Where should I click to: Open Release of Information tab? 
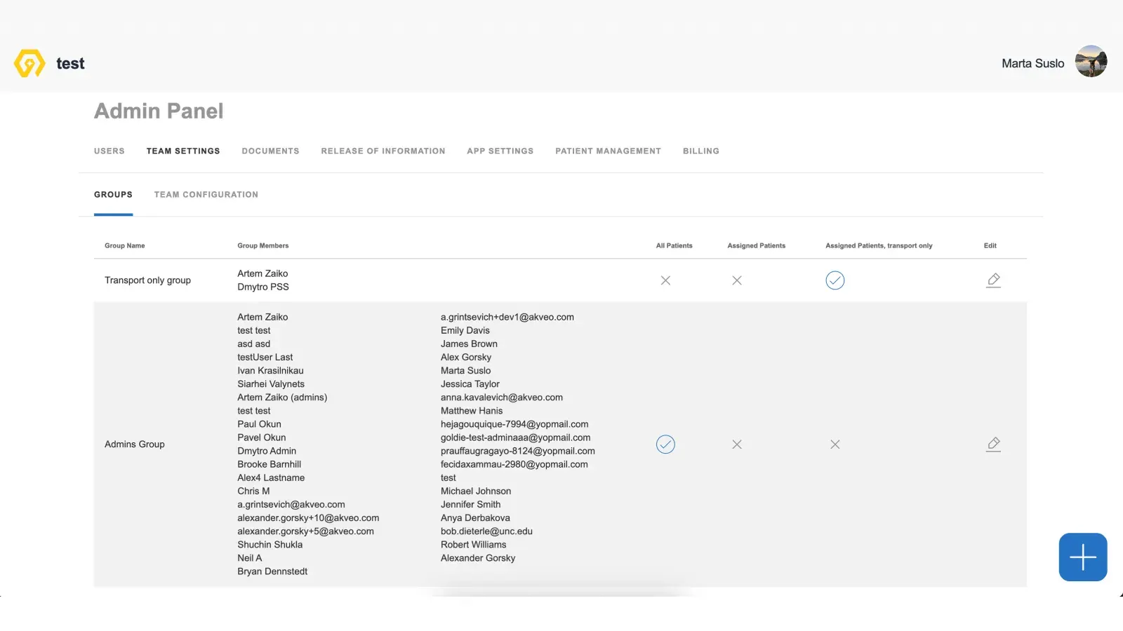(383, 151)
